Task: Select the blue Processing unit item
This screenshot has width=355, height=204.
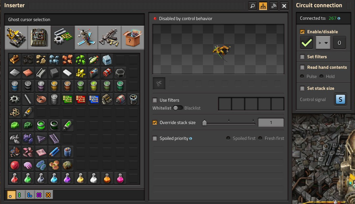Action: click(94, 99)
